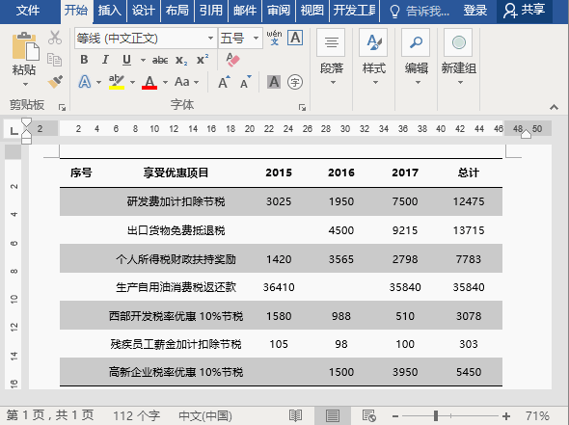Switch to read mode view icon

[x=295, y=415]
